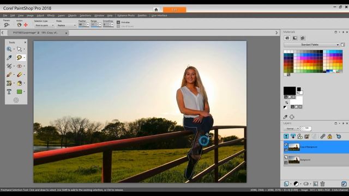Click the red plus Action icon
Screen dimensions: 349x196
[x=26, y=25]
